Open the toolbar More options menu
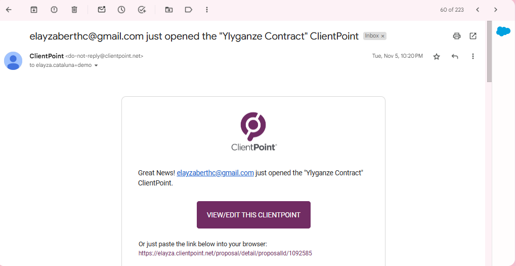 click(207, 10)
